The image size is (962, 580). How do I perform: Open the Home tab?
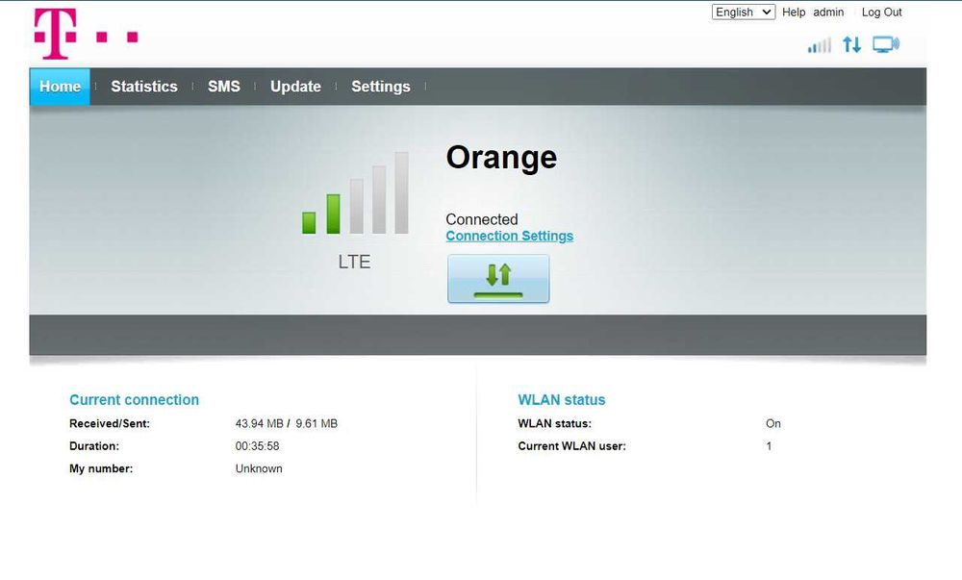[x=60, y=87]
